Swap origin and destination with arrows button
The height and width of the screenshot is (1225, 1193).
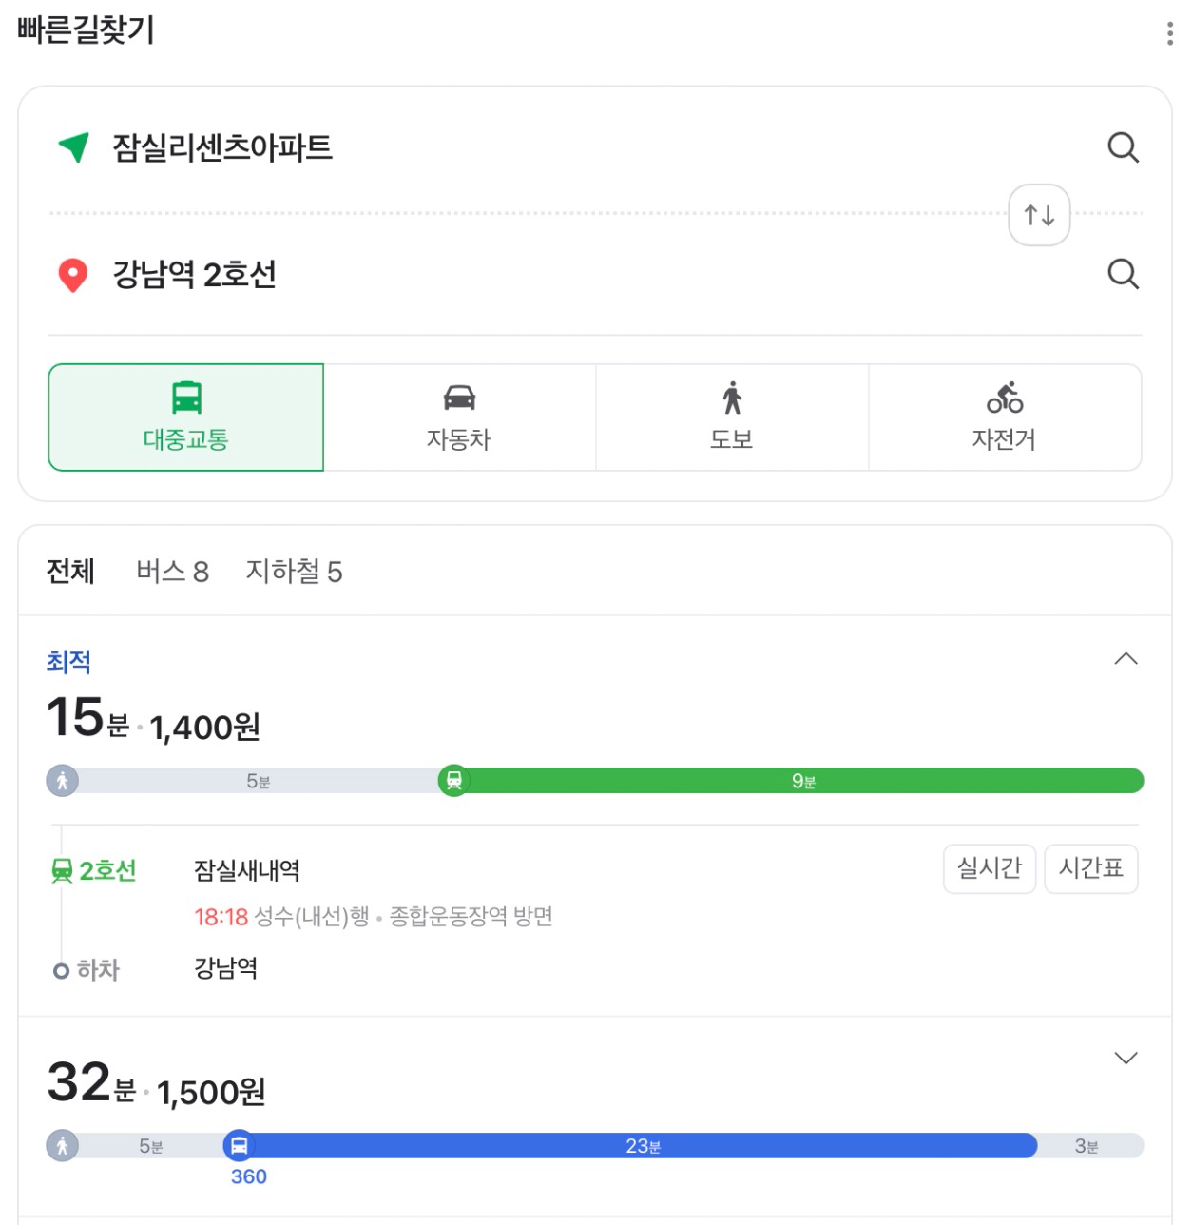1039,215
